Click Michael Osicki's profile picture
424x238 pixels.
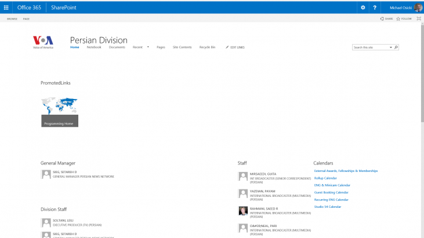coord(418,8)
